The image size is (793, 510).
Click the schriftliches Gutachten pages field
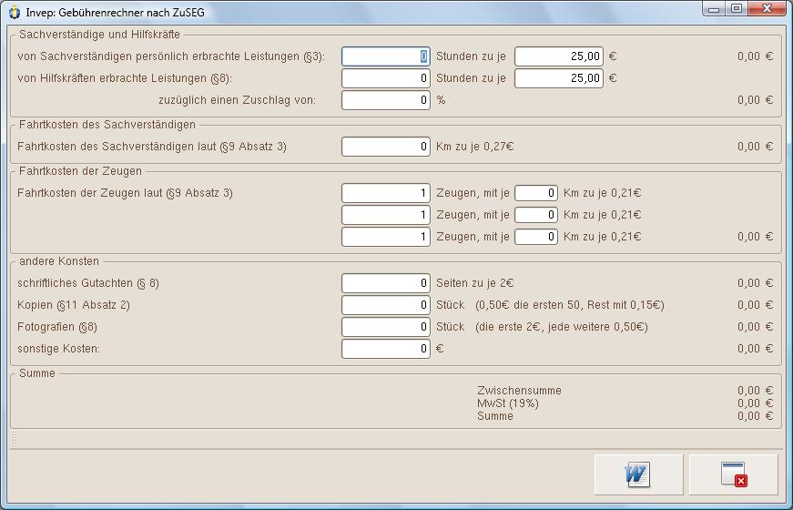point(386,283)
